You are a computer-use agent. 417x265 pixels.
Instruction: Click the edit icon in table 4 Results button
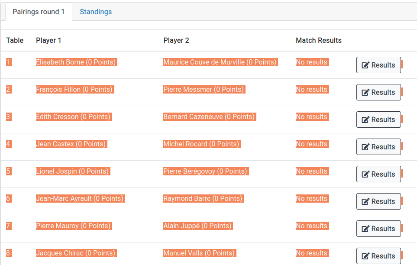(x=365, y=147)
